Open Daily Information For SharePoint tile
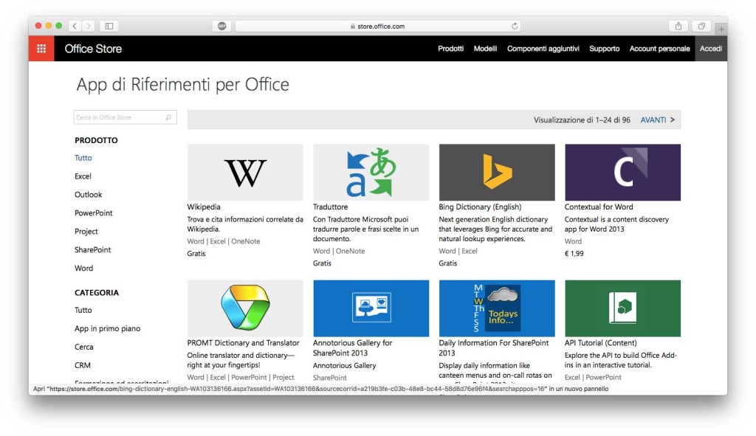756x436 pixels. click(496, 308)
